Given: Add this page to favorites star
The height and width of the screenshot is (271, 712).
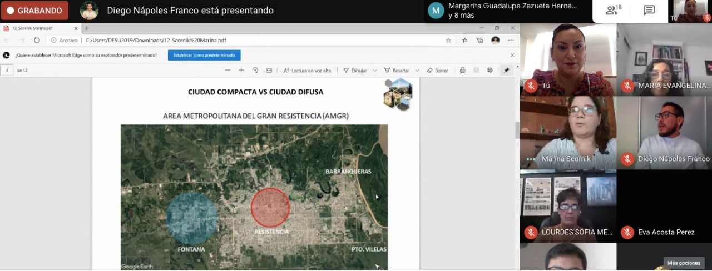Looking at the screenshot, I should 448,41.
